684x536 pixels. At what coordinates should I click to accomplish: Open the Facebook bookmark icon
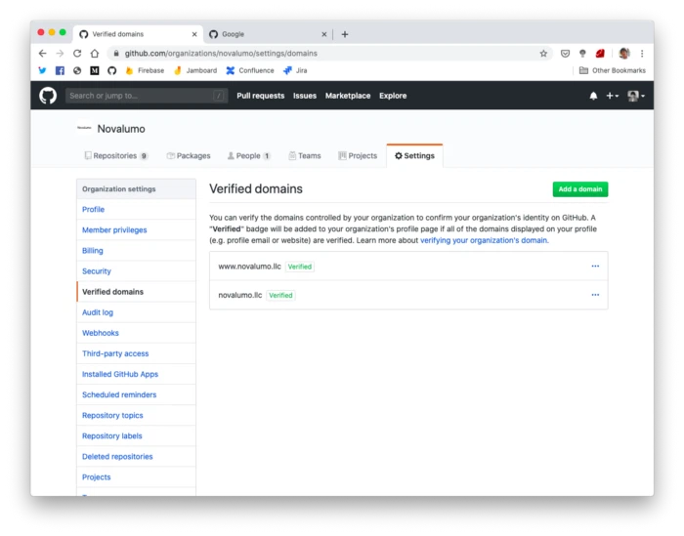[x=60, y=70]
